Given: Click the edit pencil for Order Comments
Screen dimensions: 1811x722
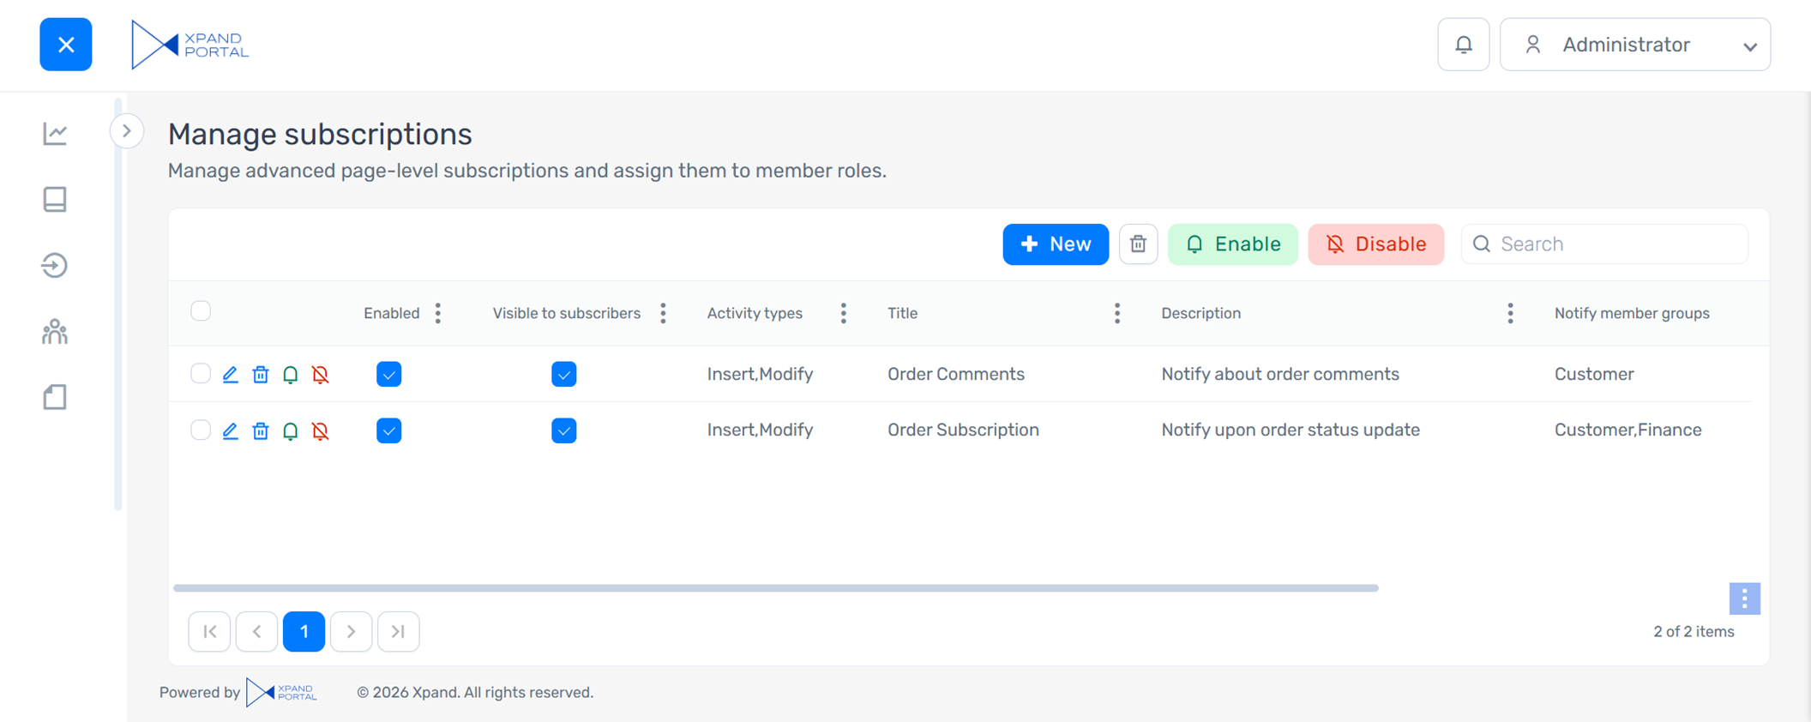Looking at the screenshot, I should click(230, 375).
